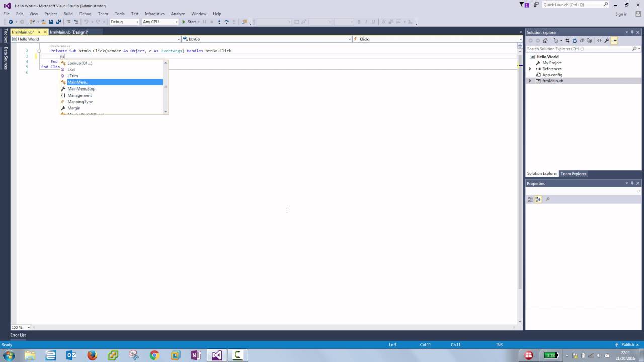Click the Save toolbar icon

click(x=51, y=22)
